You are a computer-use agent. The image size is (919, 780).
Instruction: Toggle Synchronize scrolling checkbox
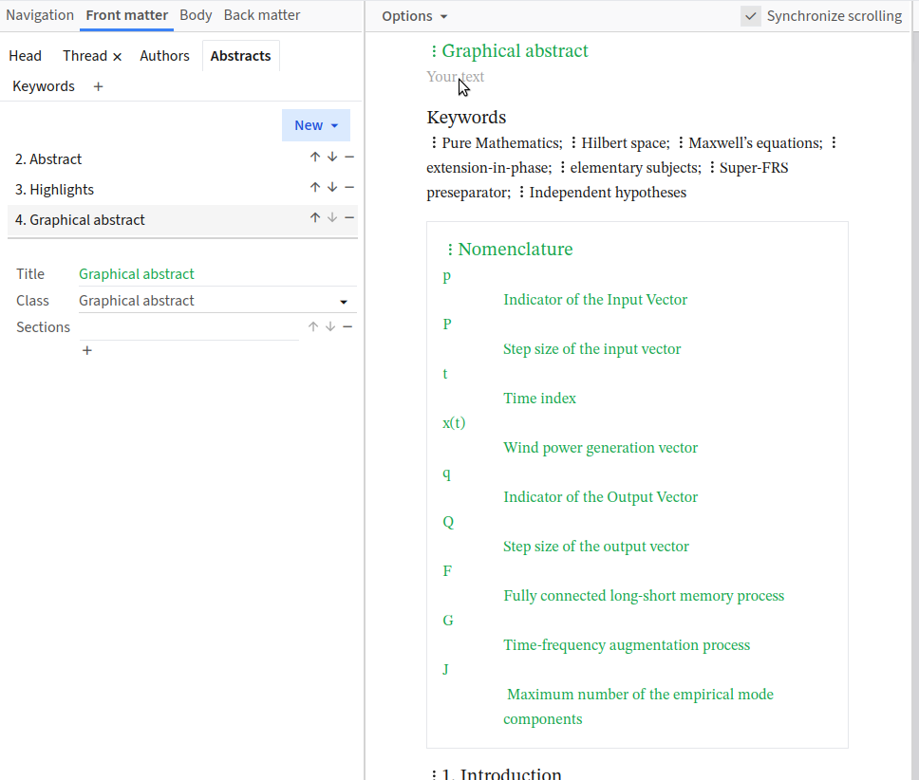point(751,16)
